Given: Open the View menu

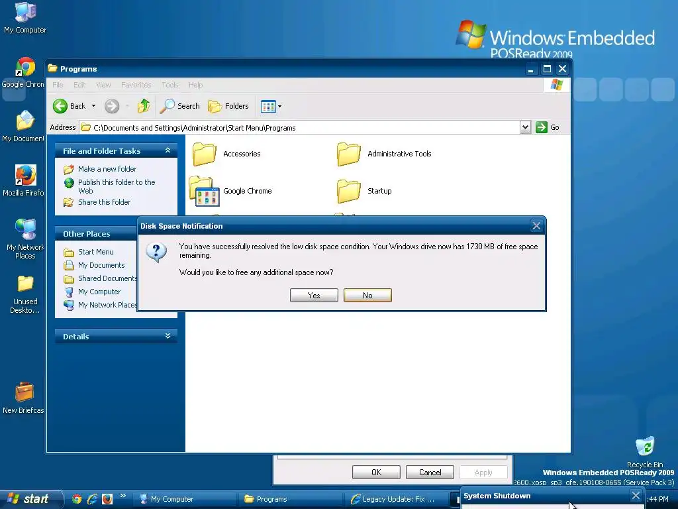Looking at the screenshot, I should (103, 85).
